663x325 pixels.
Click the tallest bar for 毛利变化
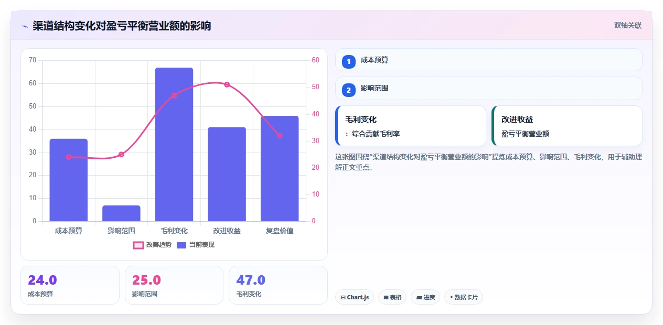pos(174,144)
